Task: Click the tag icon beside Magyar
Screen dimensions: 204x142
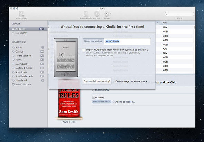Action: tap(13, 60)
